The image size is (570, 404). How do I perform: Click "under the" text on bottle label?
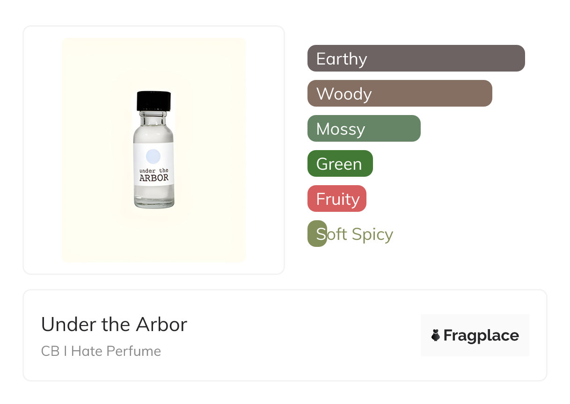[x=153, y=170]
